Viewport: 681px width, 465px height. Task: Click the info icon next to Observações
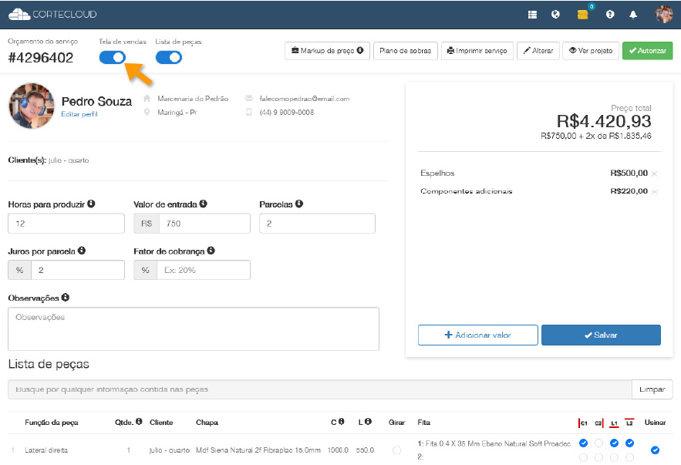click(66, 298)
